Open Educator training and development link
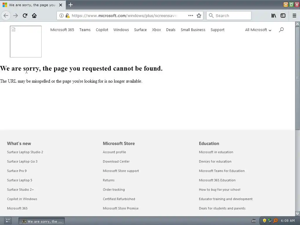The width and height of the screenshot is (300, 225). (x=226, y=199)
